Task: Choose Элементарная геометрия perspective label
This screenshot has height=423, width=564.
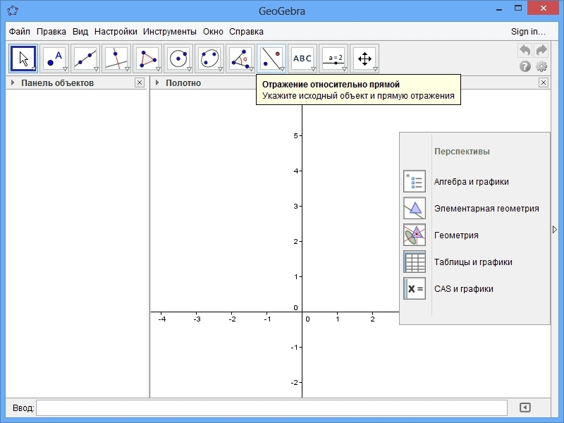Action: point(486,208)
